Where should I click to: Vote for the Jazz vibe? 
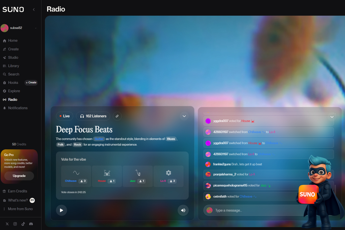(x=138, y=176)
